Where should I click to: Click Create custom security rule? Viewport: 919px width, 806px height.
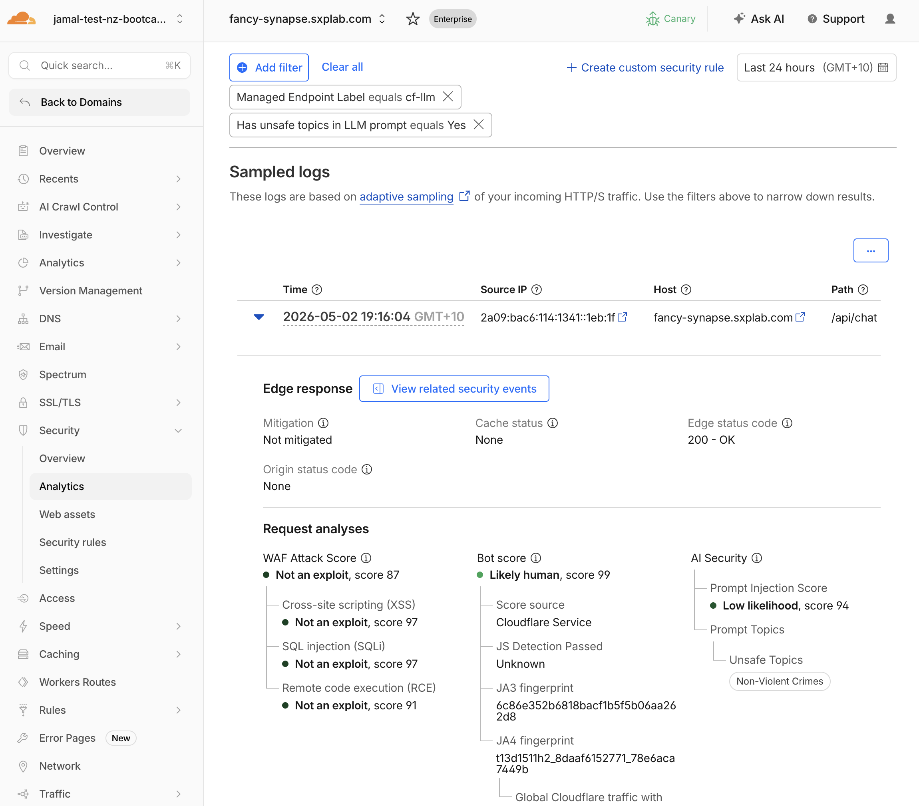645,67
